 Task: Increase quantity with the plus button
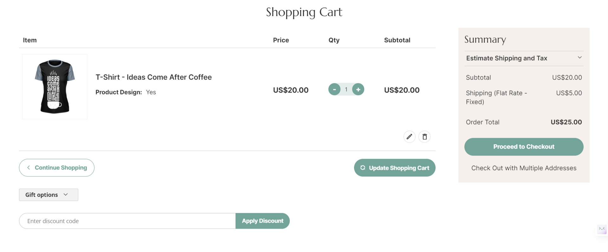tap(358, 89)
